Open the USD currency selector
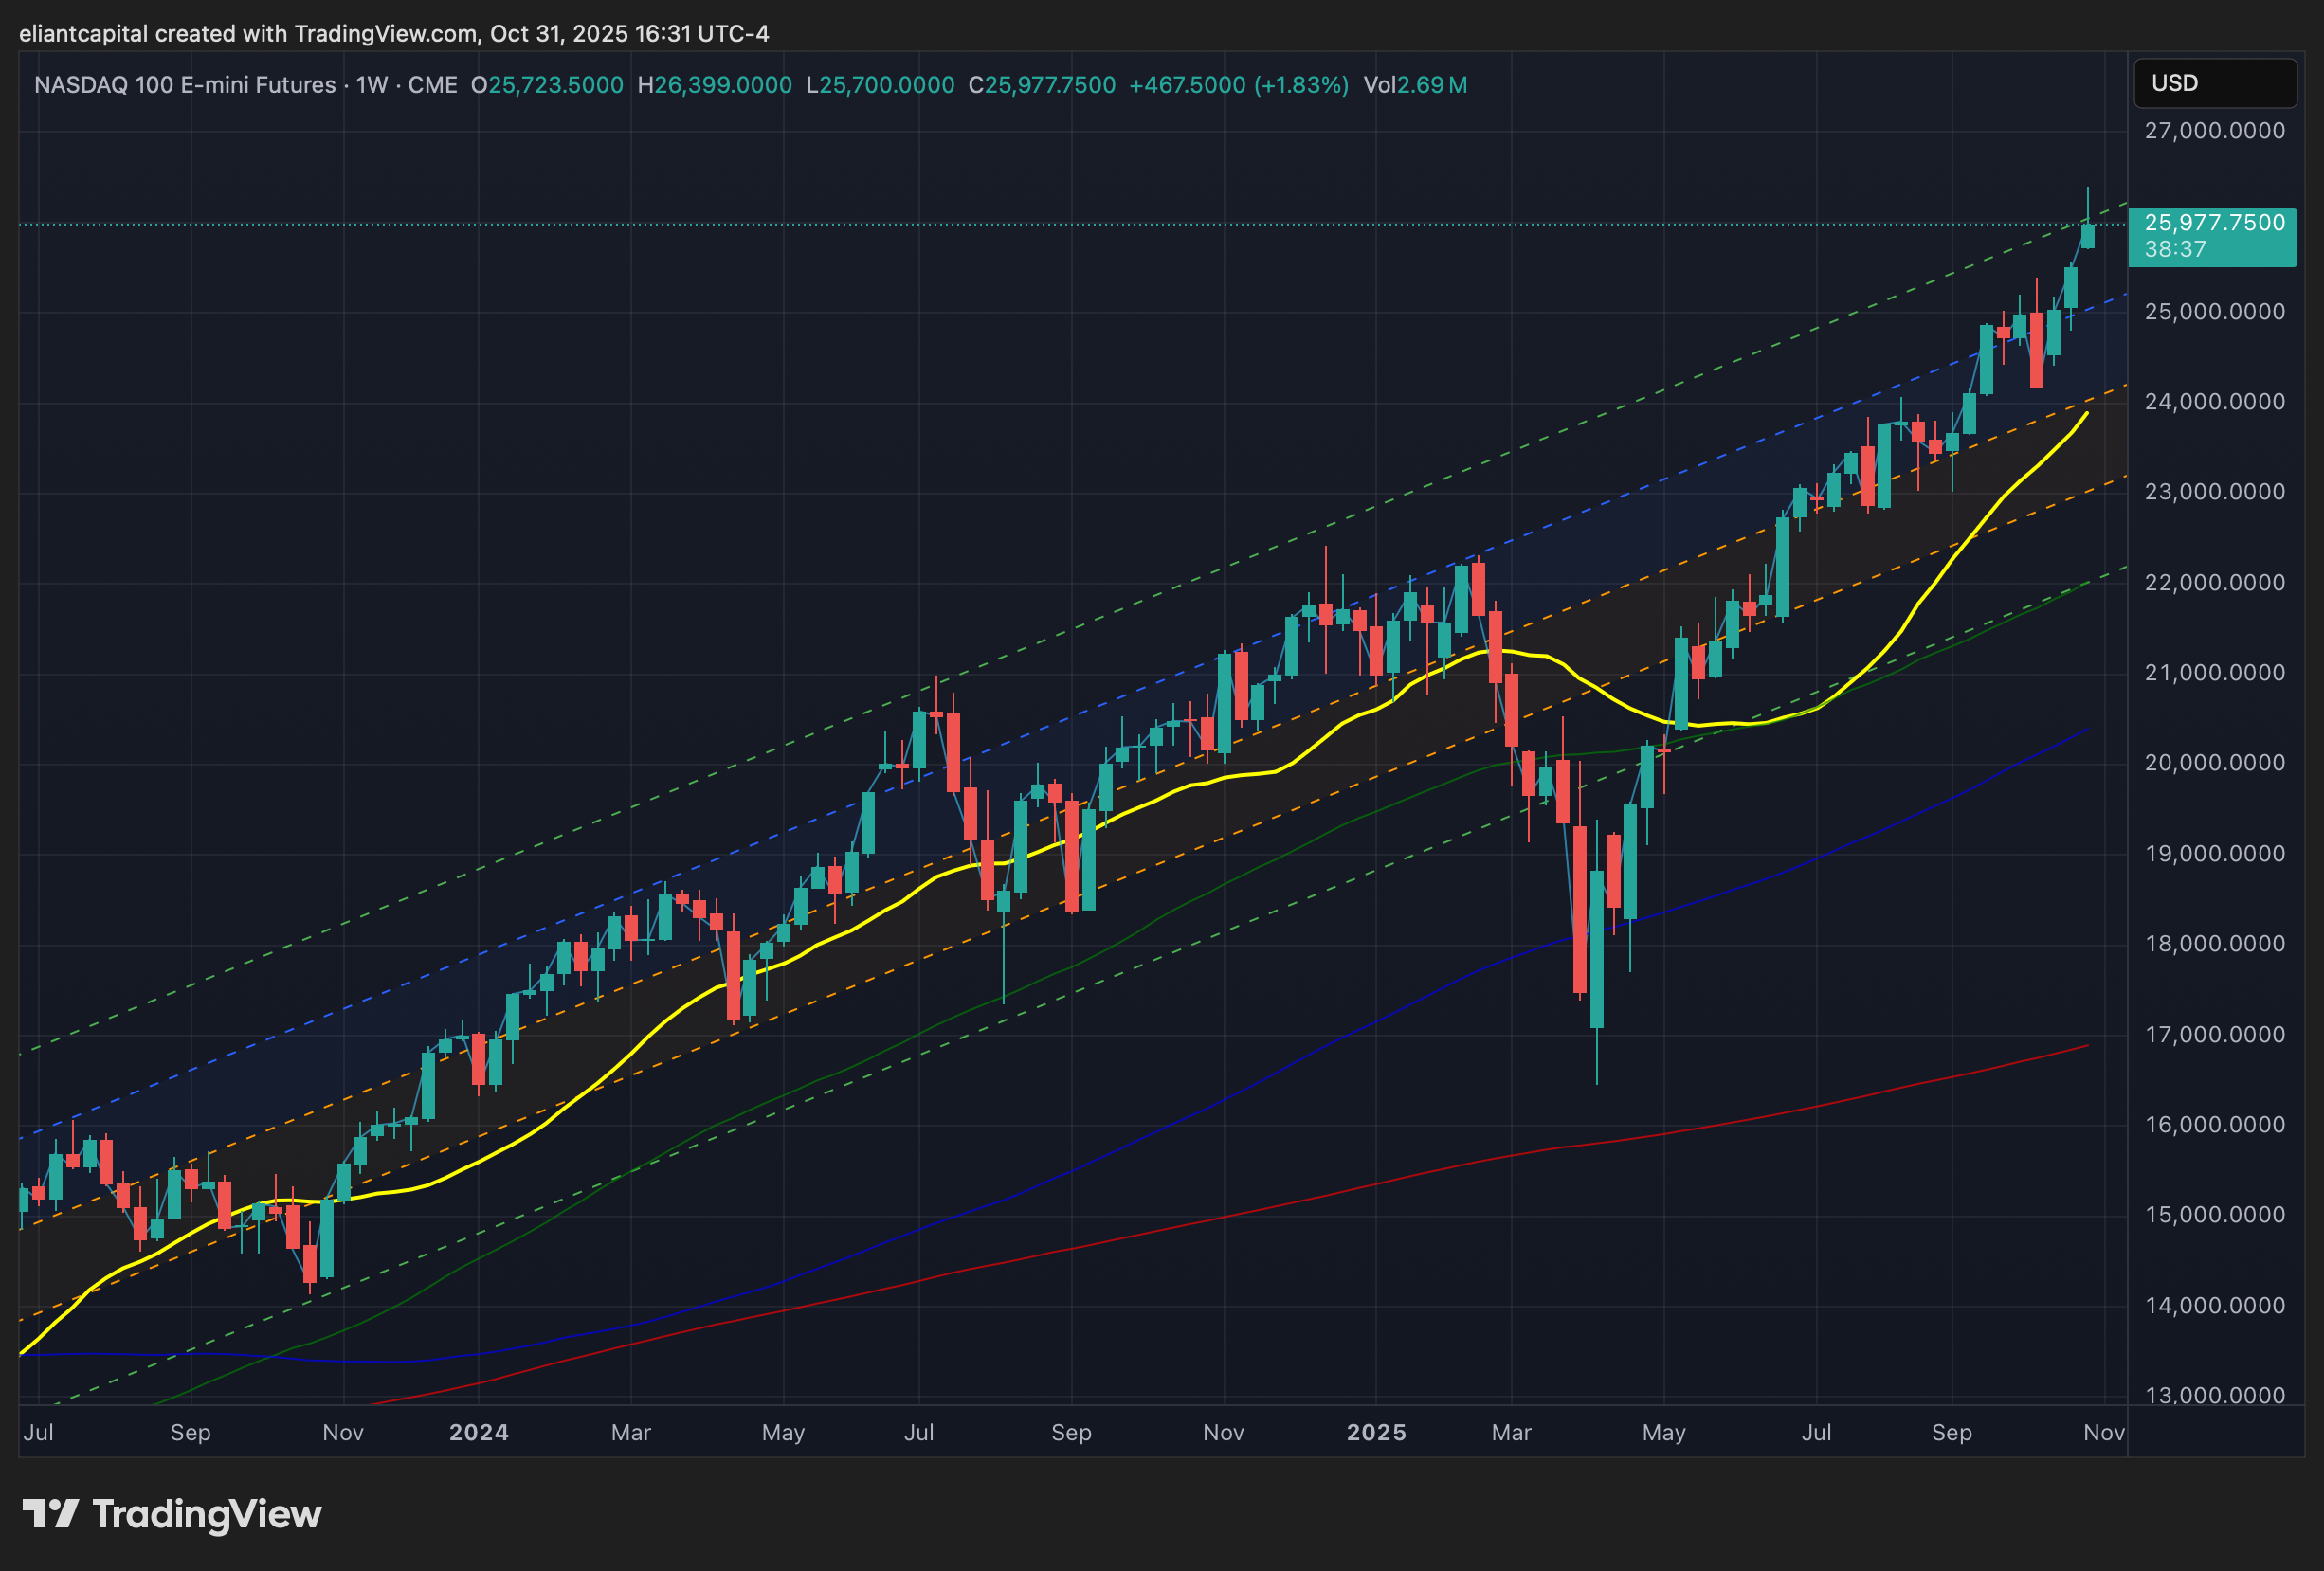Screen dimensions: 2324x1571 tap(2214, 83)
